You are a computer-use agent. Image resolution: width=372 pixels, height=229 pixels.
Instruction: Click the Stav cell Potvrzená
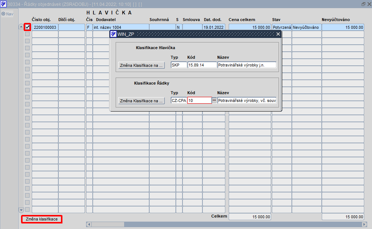tap(281, 27)
